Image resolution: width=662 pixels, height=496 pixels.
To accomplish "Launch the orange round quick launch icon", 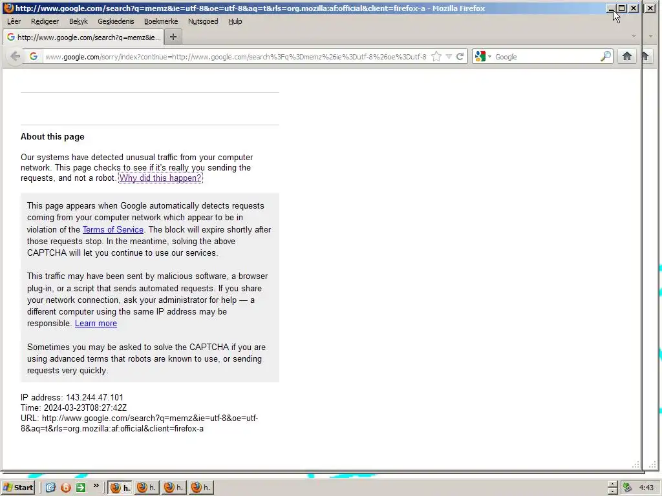I will coord(65,488).
